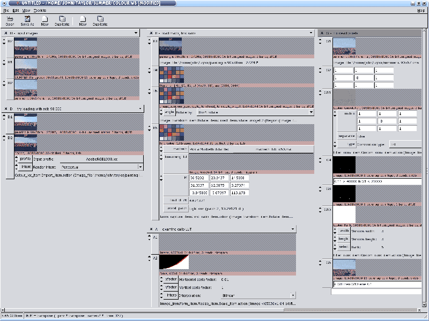The height and width of the screenshot is (321, 429).
Task: Click the first Duplicate toolbar icon
Action: coord(62,21)
